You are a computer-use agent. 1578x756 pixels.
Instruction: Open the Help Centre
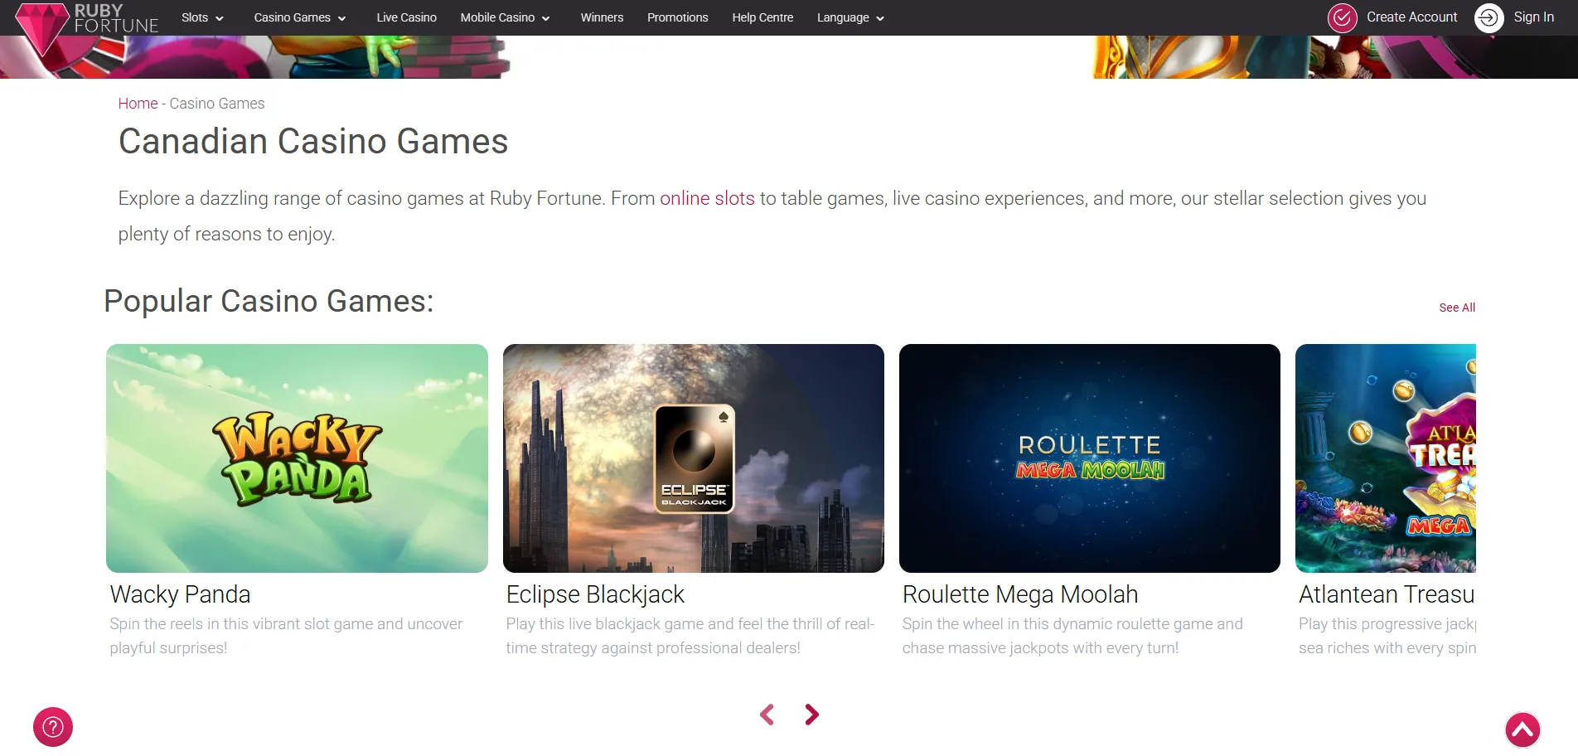[x=762, y=17]
